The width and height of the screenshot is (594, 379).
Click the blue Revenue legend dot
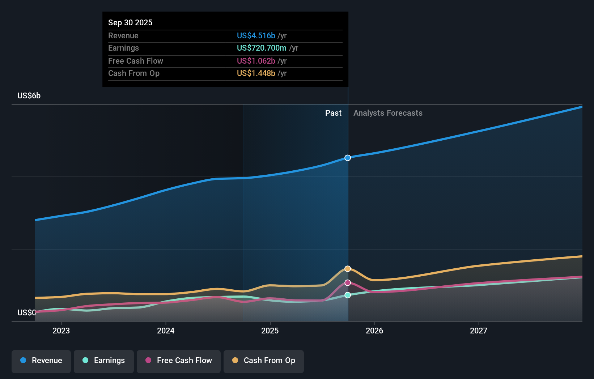point(23,361)
